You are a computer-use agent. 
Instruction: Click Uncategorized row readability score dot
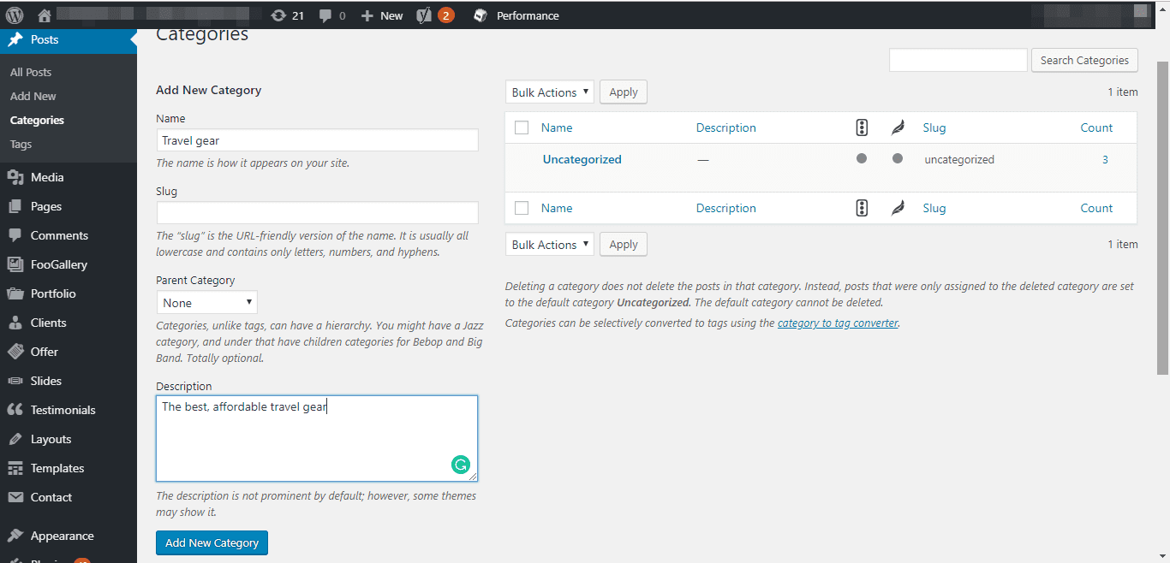pyautogui.click(x=898, y=158)
